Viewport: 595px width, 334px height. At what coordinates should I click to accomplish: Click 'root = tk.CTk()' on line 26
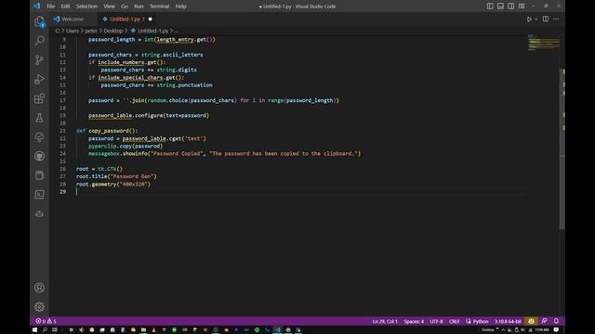(x=99, y=169)
